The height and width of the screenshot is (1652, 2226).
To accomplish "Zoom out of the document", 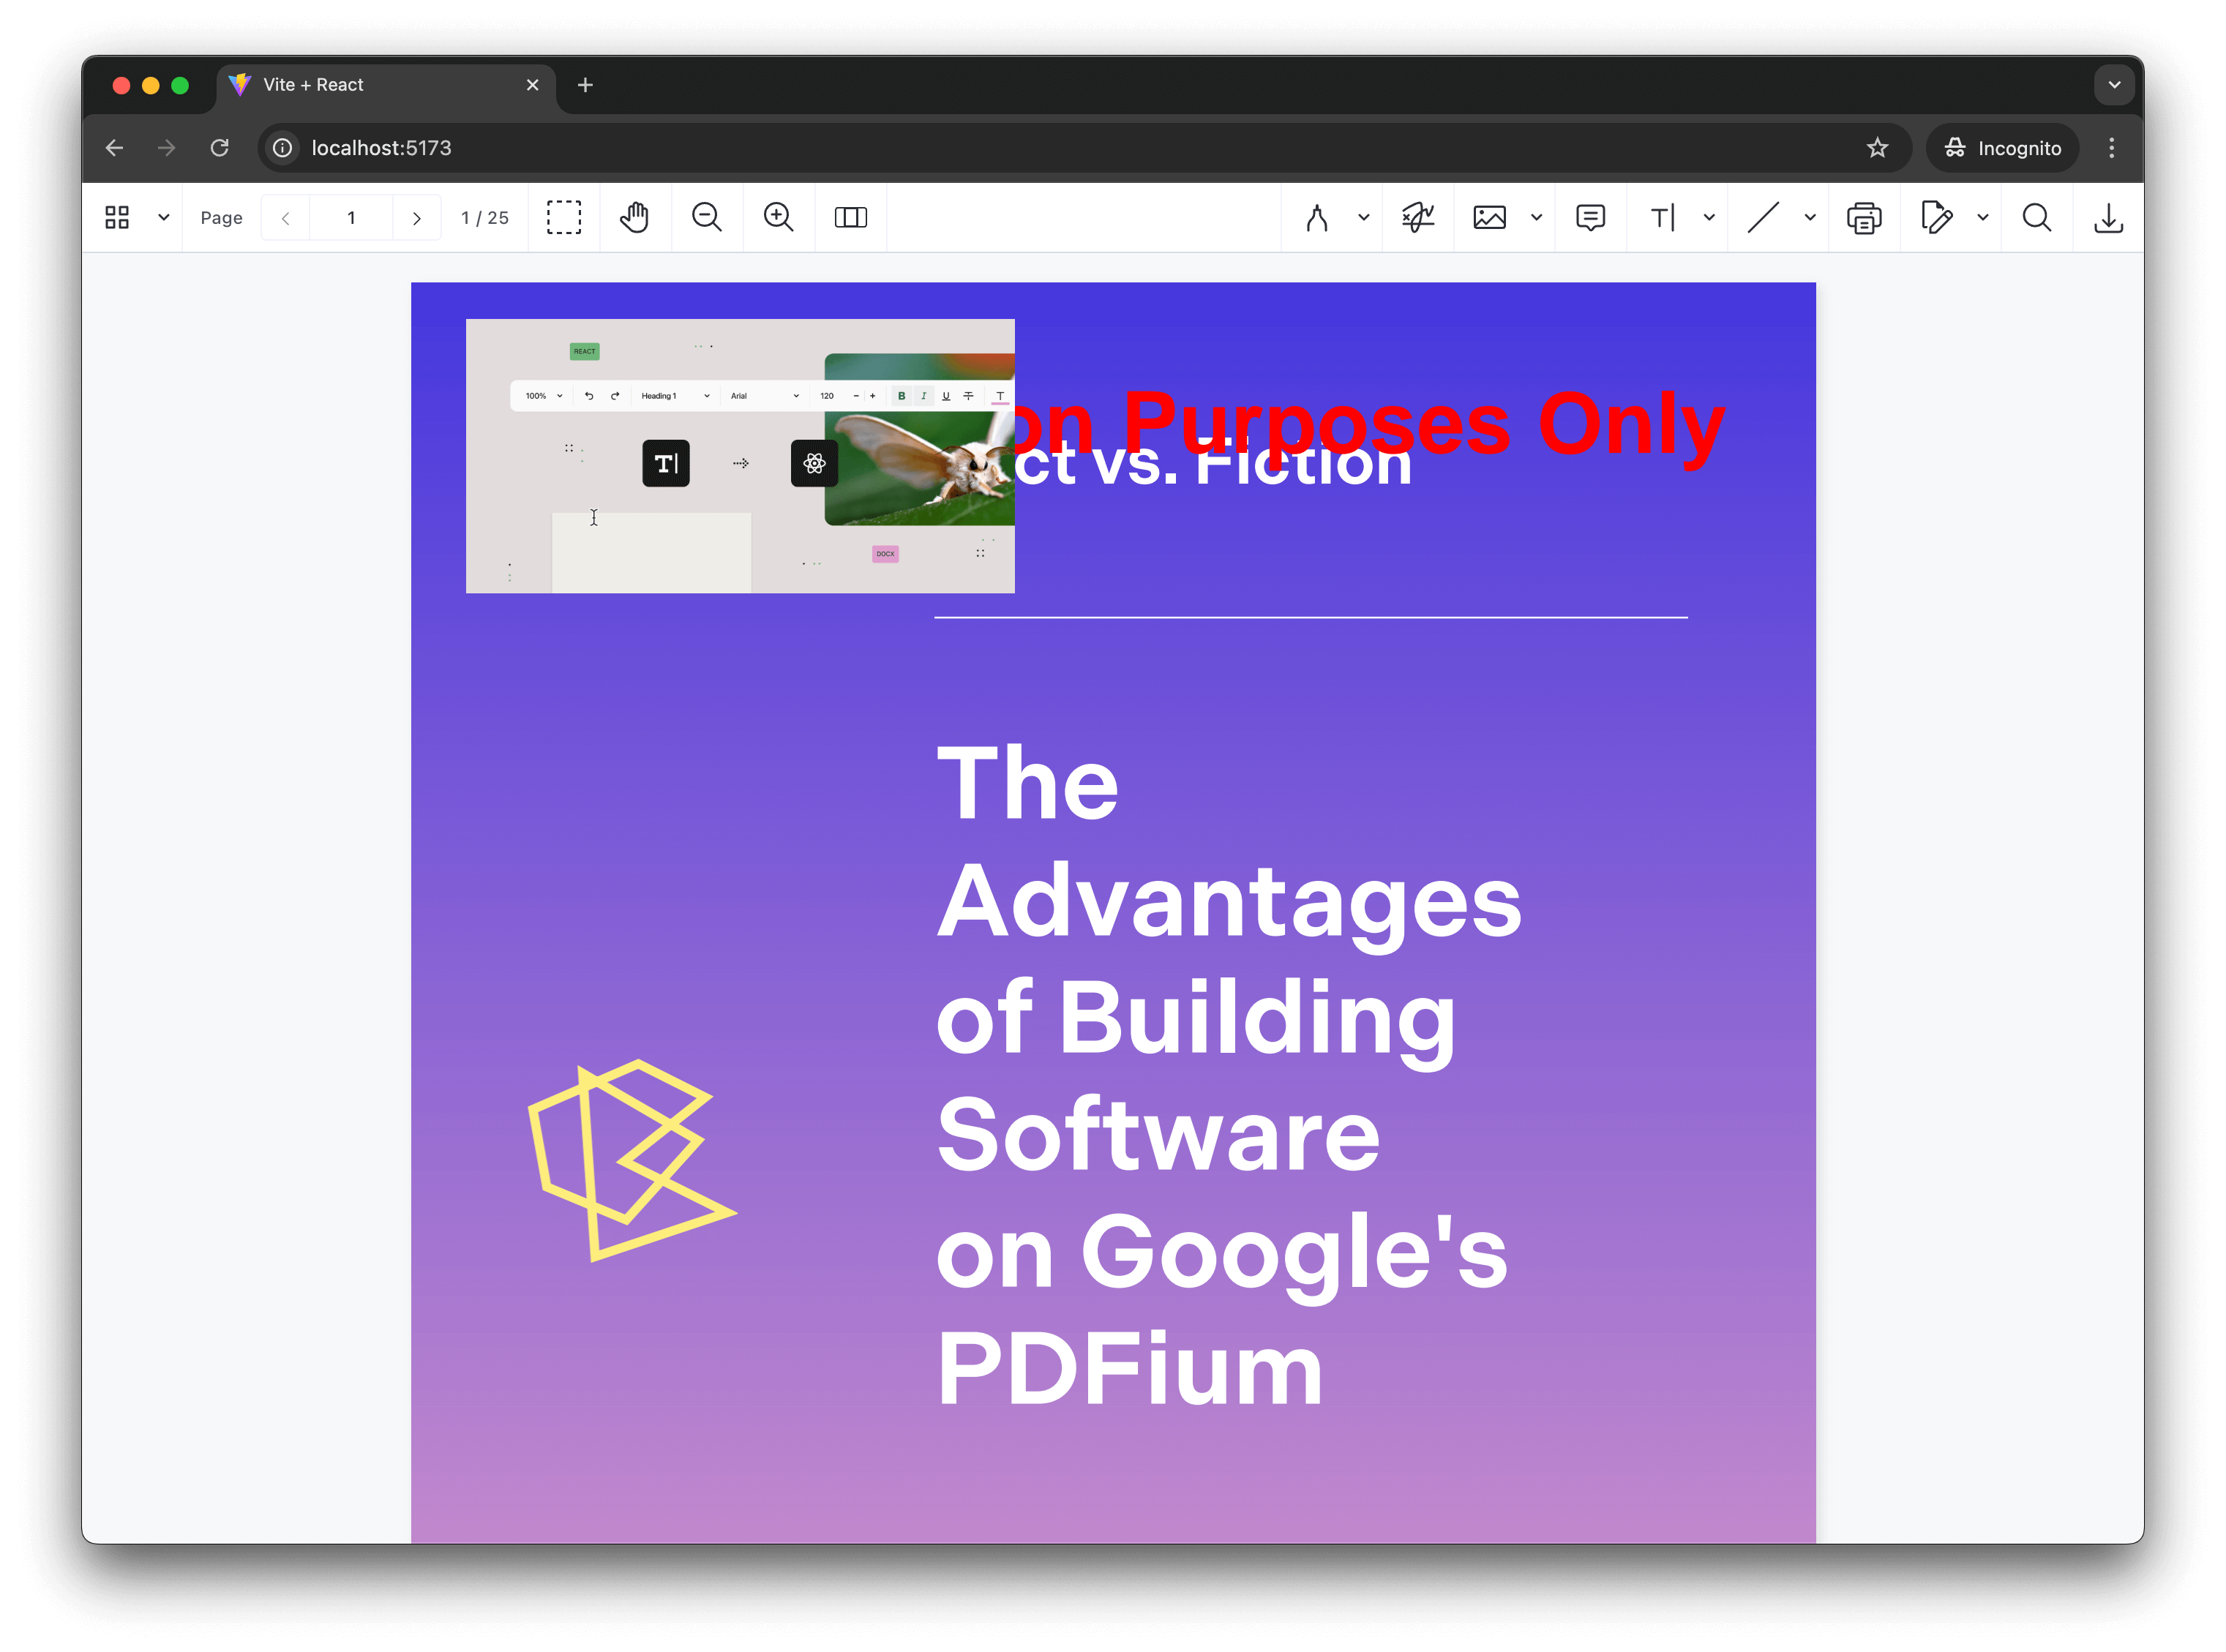I will (707, 217).
